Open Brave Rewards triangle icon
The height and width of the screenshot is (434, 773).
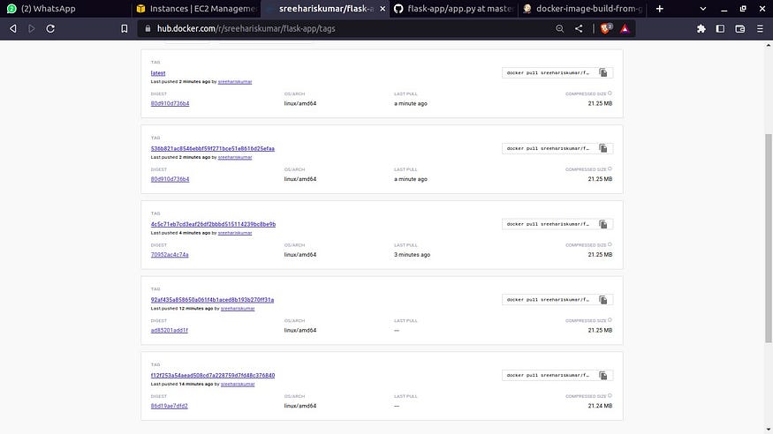(x=625, y=29)
